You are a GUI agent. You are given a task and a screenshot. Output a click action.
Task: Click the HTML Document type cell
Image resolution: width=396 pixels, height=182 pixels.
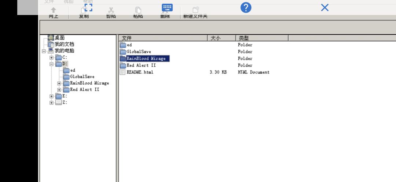tap(254, 72)
